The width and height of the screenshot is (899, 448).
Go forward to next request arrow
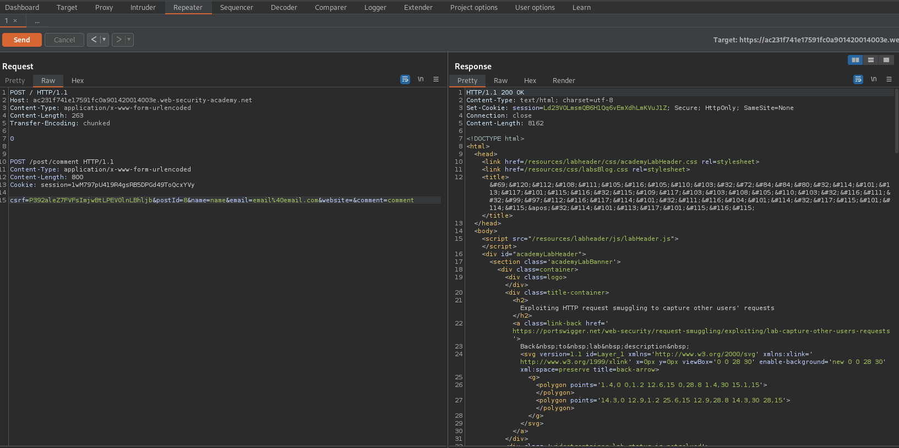118,40
